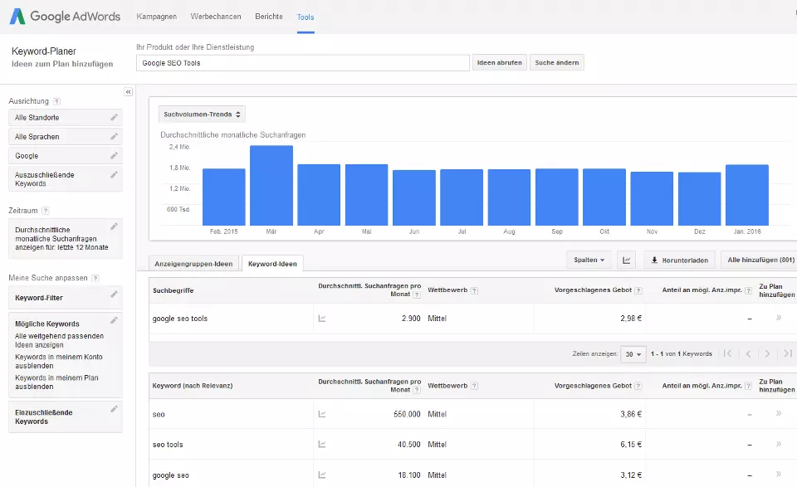
Task: Edit the Alle Sprachen language setting
Action: coord(114,137)
